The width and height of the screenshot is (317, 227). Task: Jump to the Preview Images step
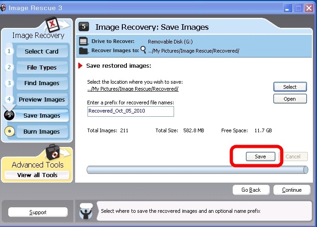coord(42,99)
